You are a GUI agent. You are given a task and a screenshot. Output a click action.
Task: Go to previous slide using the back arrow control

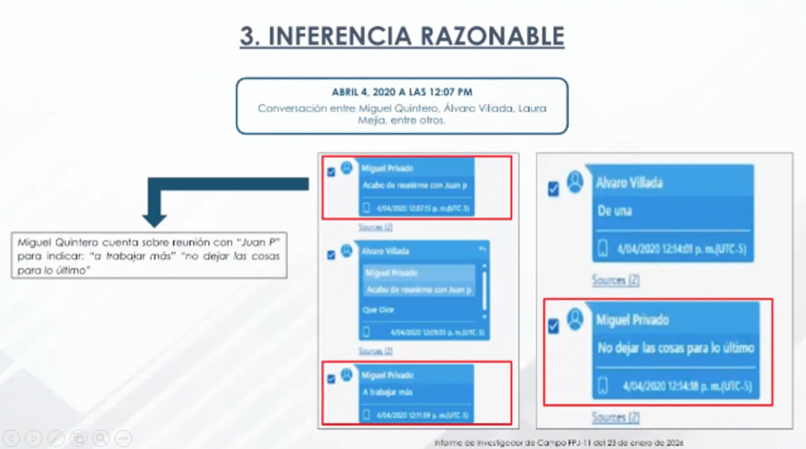click(x=11, y=439)
